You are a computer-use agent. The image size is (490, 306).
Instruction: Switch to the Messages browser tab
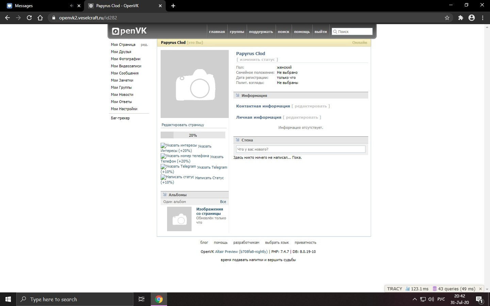click(x=37, y=6)
